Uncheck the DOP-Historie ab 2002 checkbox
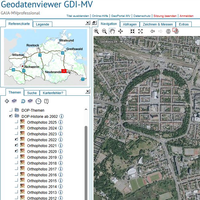Viewport: 200px width, 200px height. 11,116
